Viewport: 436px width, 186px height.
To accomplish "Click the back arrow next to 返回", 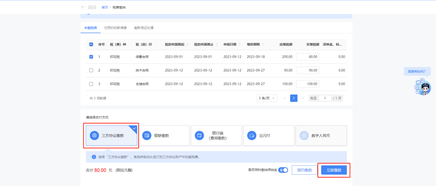I will click(83, 7).
